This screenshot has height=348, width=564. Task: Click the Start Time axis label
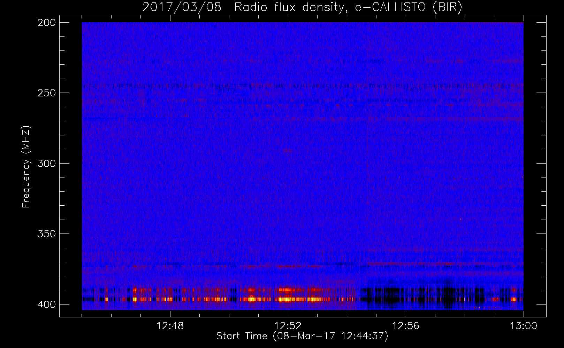[x=302, y=336]
